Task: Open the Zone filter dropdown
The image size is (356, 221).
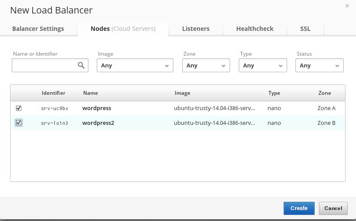Action: tap(206, 65)
